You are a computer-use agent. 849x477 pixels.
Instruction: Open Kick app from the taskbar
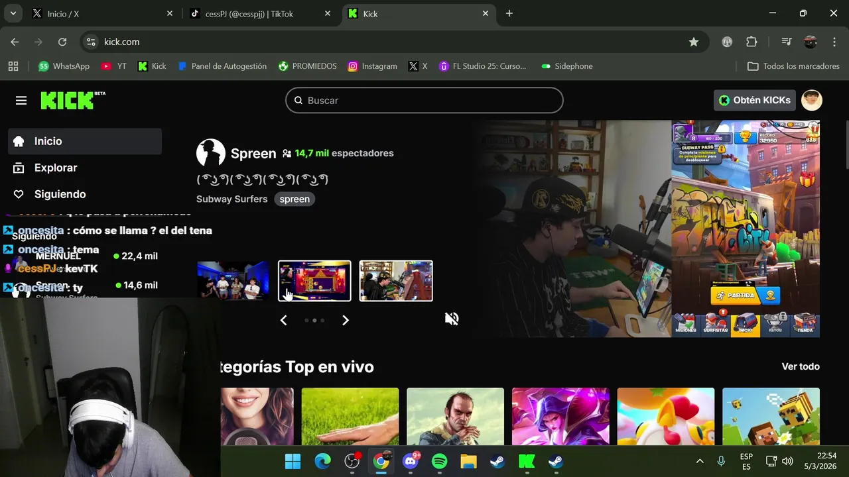(x=527, y=461)
